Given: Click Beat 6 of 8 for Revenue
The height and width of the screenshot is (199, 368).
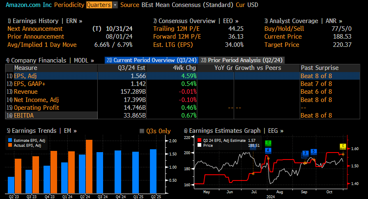Looking at the screenshot, I should pyautogui.click(x=316, y=92).
